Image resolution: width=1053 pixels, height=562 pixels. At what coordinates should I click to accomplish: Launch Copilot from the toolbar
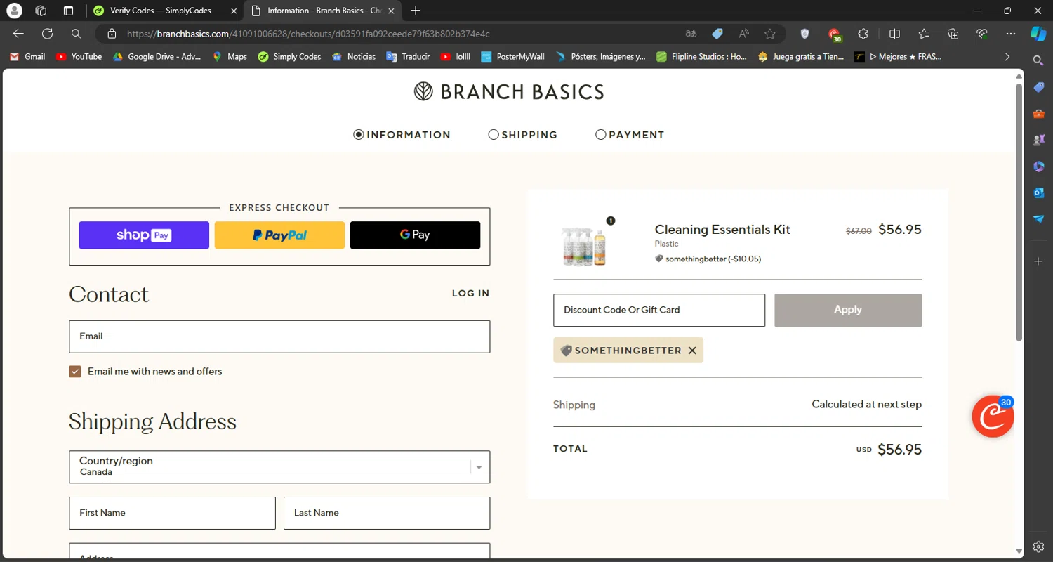1038,34
